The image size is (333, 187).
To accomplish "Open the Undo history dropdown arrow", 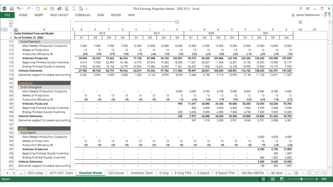I will tap(22, 9).
